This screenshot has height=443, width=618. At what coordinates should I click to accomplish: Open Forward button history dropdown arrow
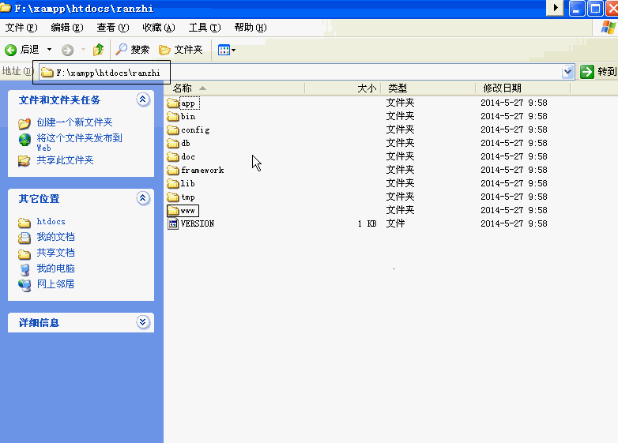coord(83,50)
